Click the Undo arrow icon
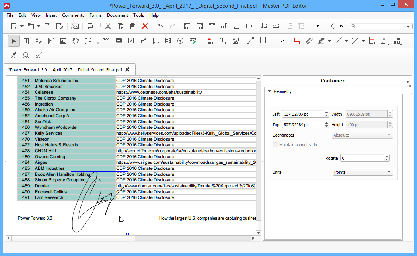 (160, 26)
